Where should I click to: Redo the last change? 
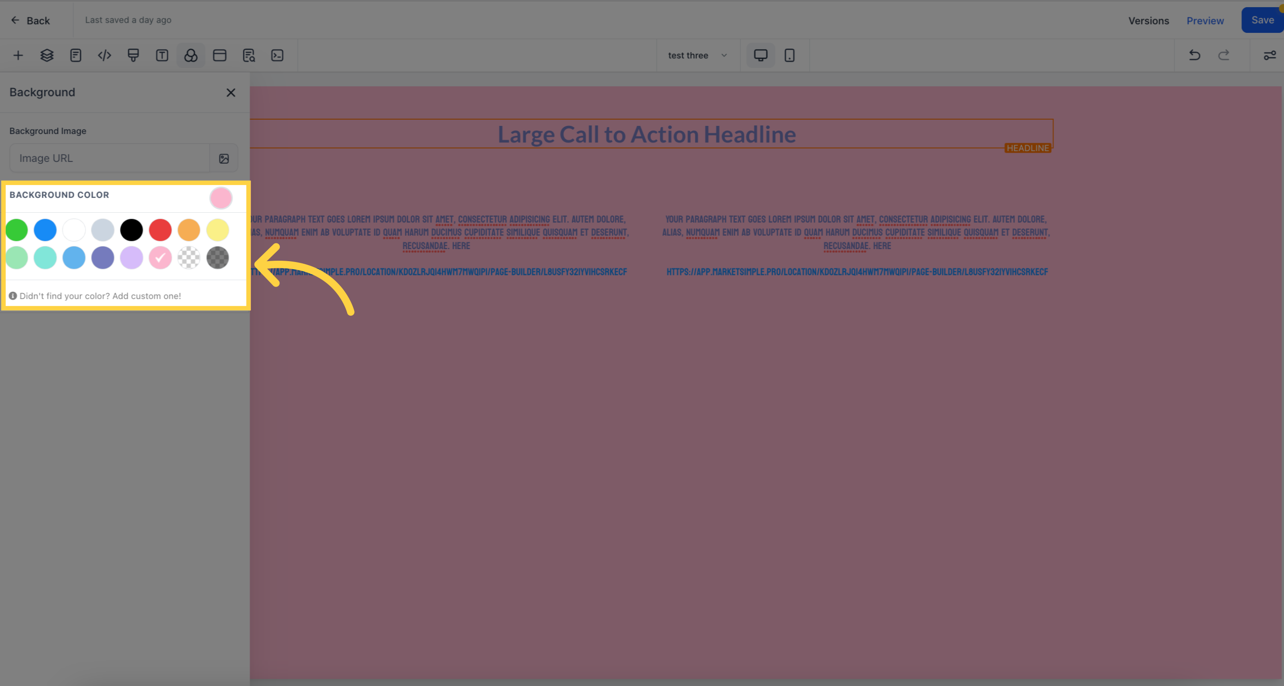(x=1223, y=55)
